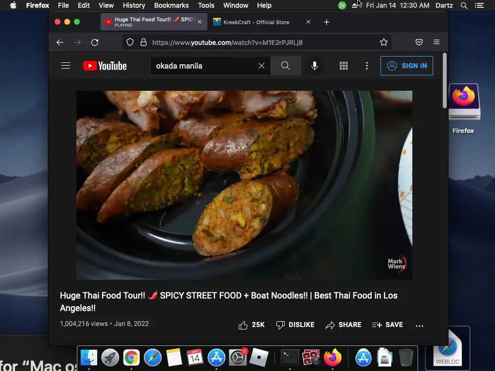Open the Tools menu
The height and width of the screenshot is (371, 495).
pos(206,5)
